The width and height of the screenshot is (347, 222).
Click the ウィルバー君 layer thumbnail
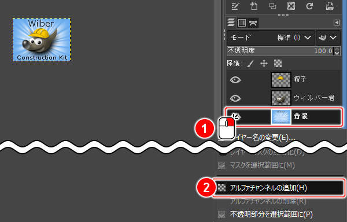281,98
